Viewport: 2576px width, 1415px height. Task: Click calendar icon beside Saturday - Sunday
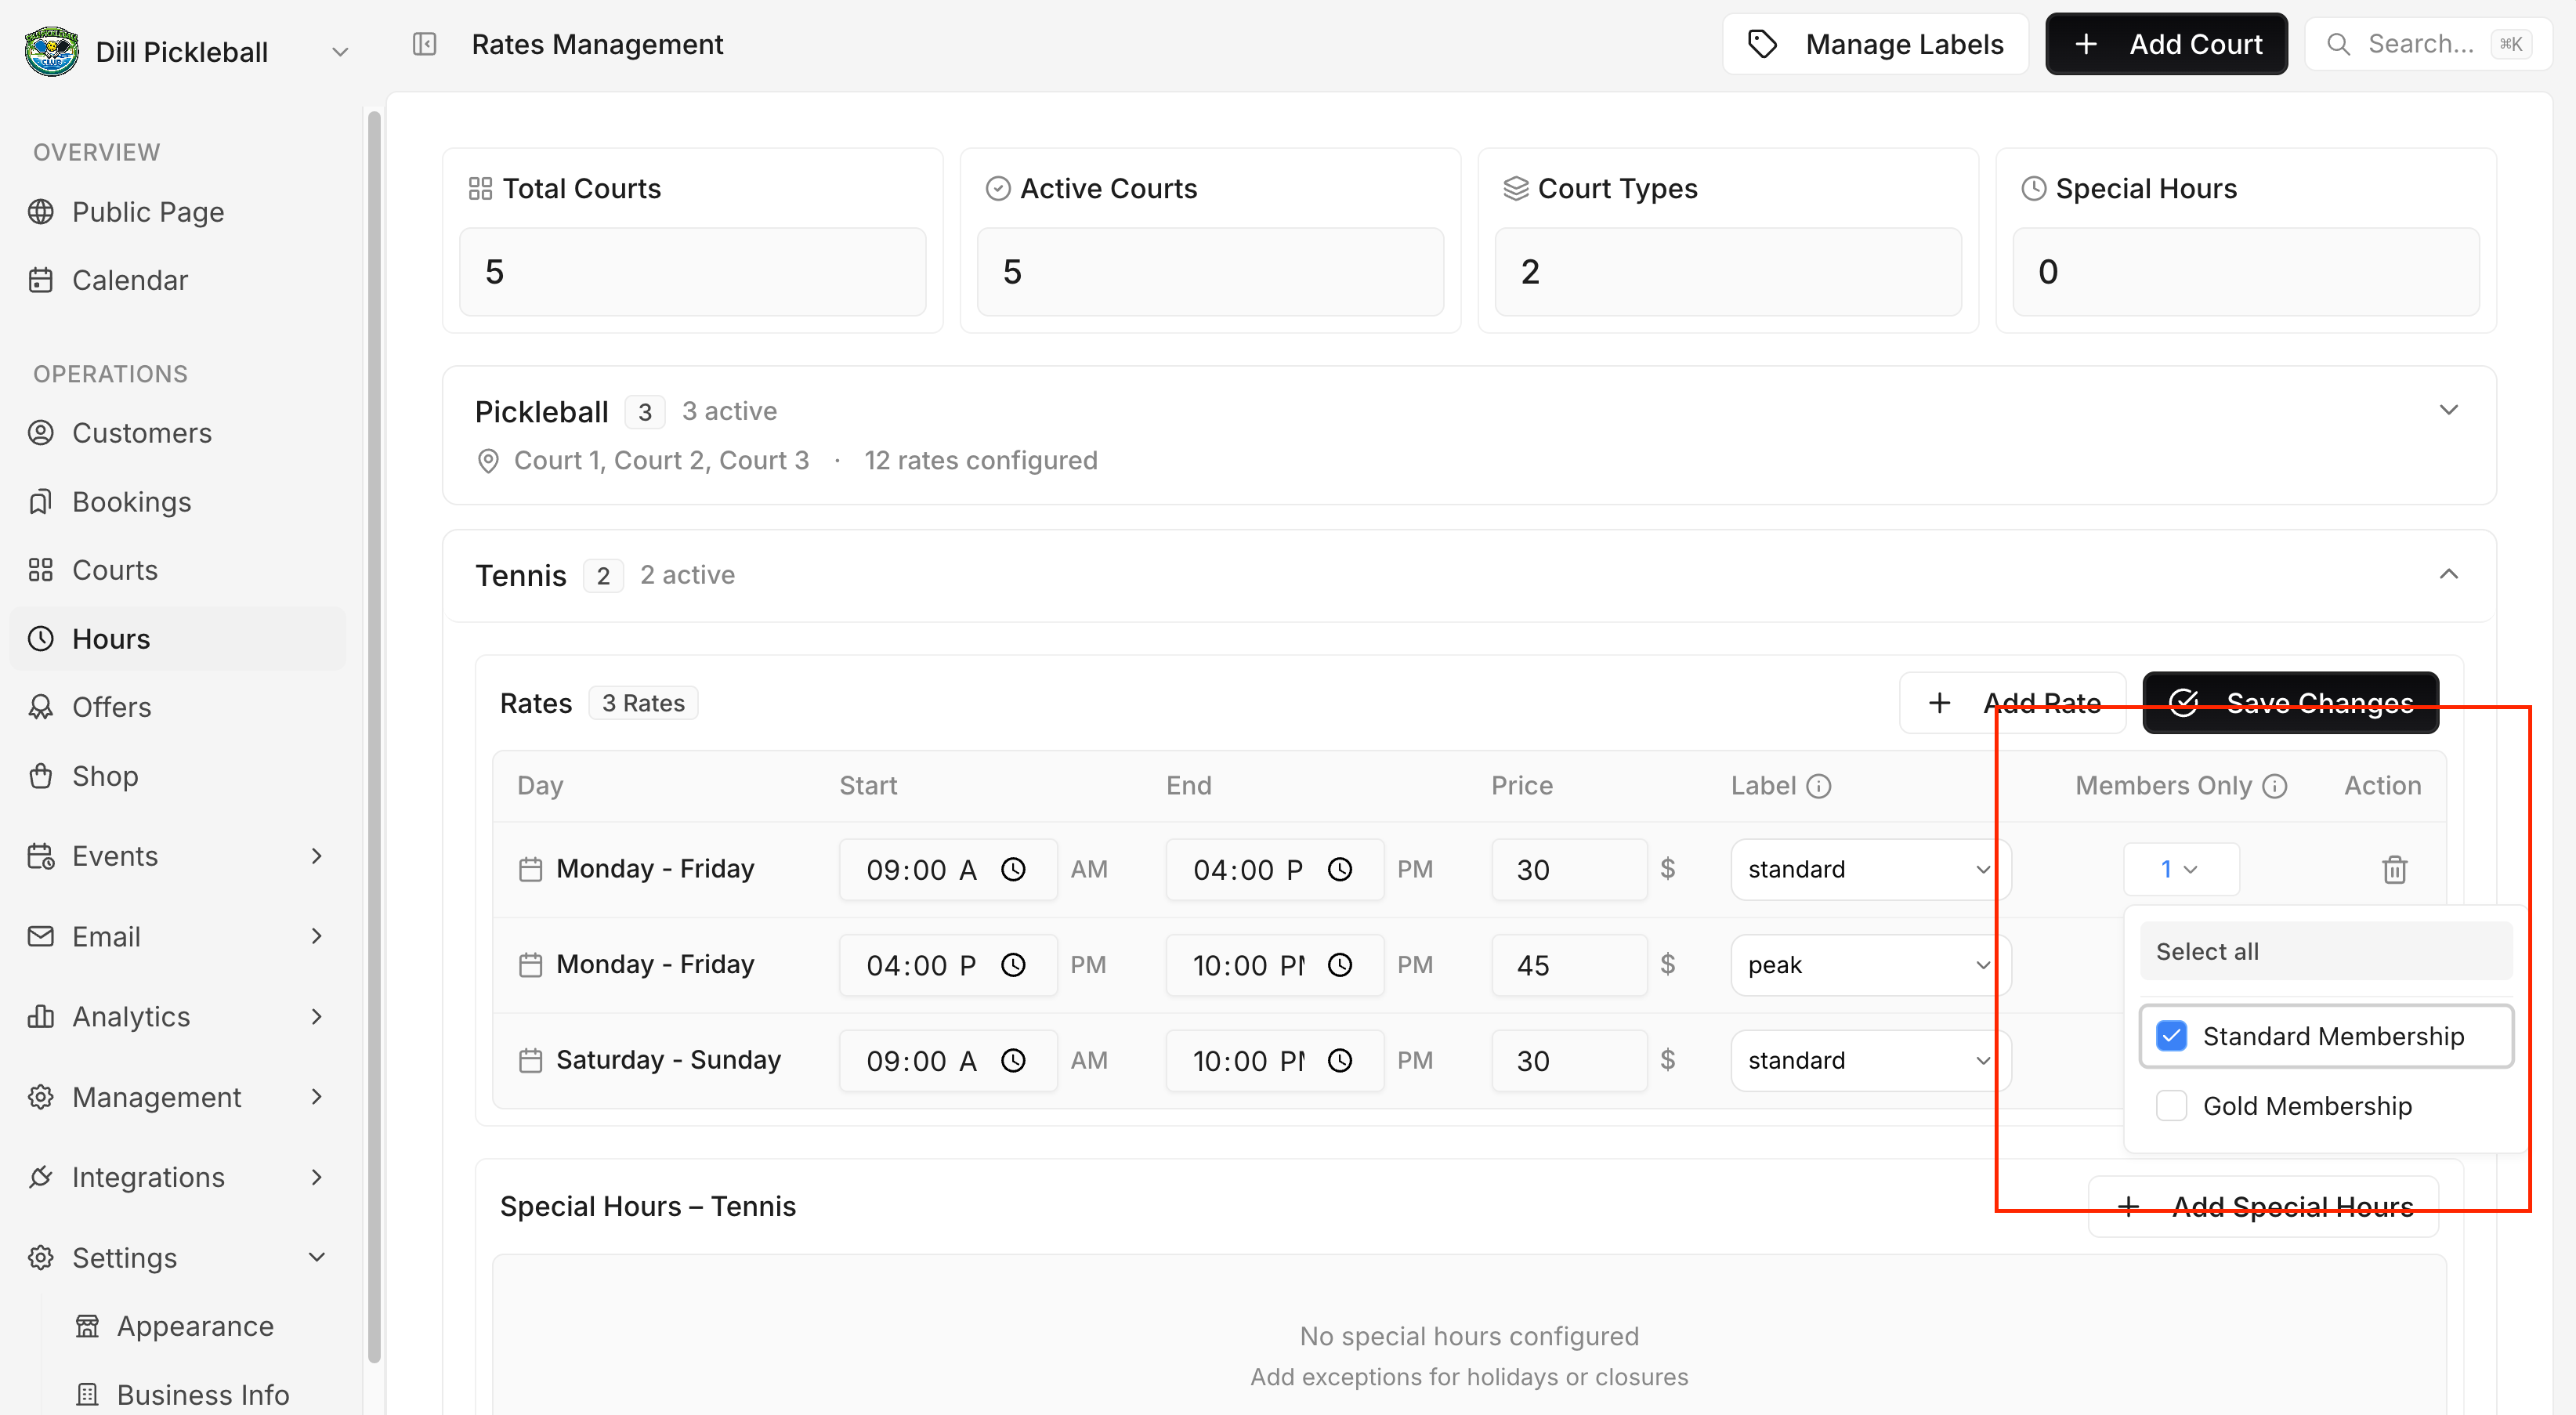pos(530,1060)
